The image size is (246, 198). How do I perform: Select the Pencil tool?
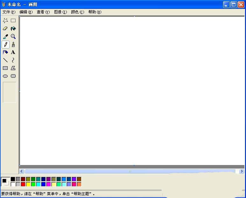[5, 44]
